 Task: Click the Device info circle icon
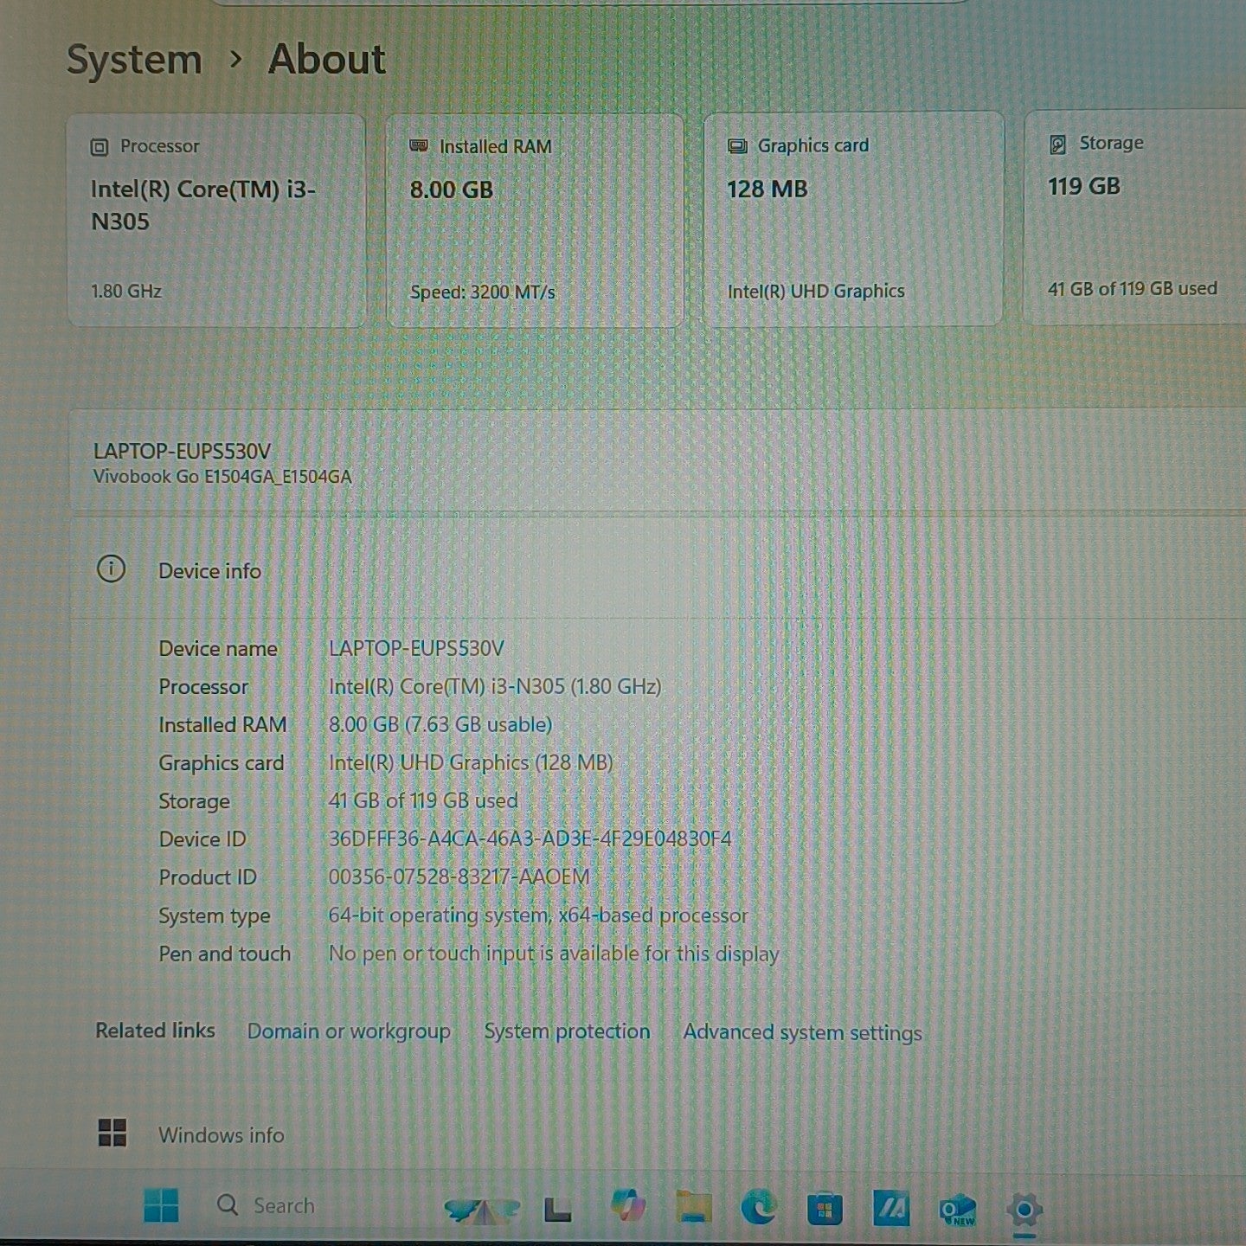click(x=111, y=569)
